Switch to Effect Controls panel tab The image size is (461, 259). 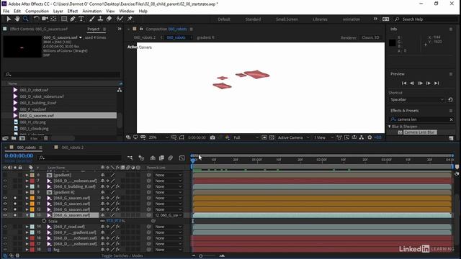click(x=39, y=29)
